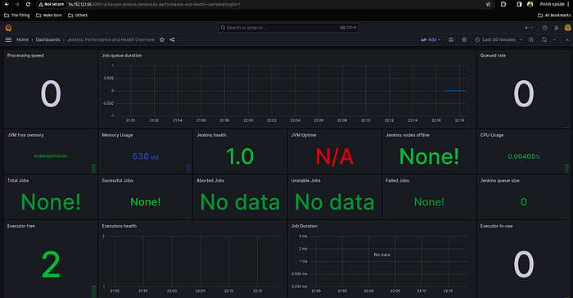
Task: Click the JVM free memory panel title
Action: tap(25, 135)
